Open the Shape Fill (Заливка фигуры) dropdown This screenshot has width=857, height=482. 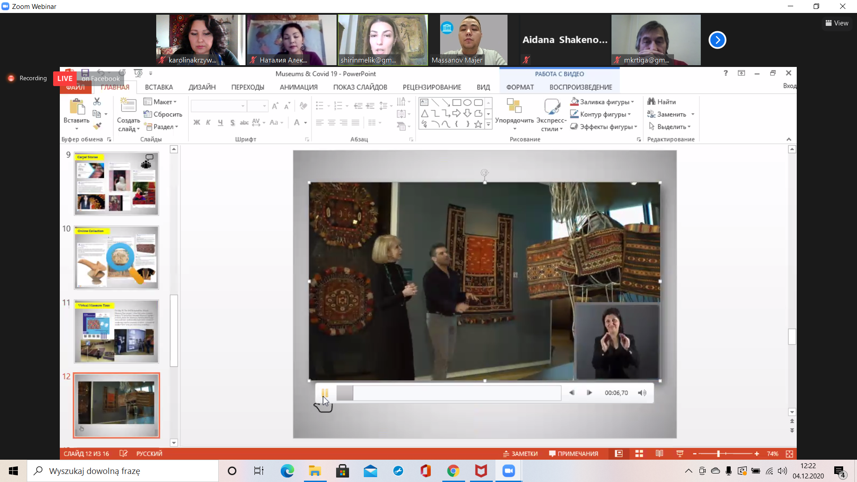[602, 102]
